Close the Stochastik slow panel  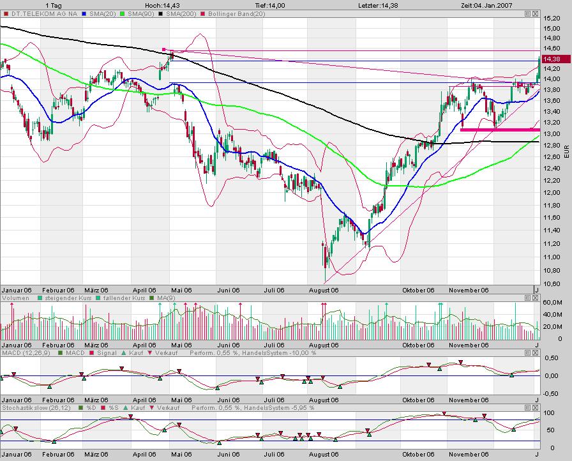[x=536, y=407]
